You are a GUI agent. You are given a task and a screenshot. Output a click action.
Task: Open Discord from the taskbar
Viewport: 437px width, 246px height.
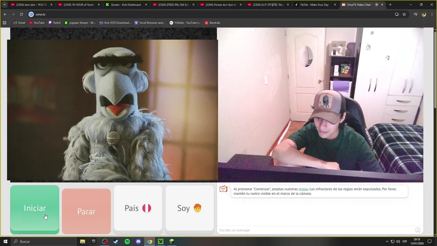pyautogui.click(x=138, y=242)
